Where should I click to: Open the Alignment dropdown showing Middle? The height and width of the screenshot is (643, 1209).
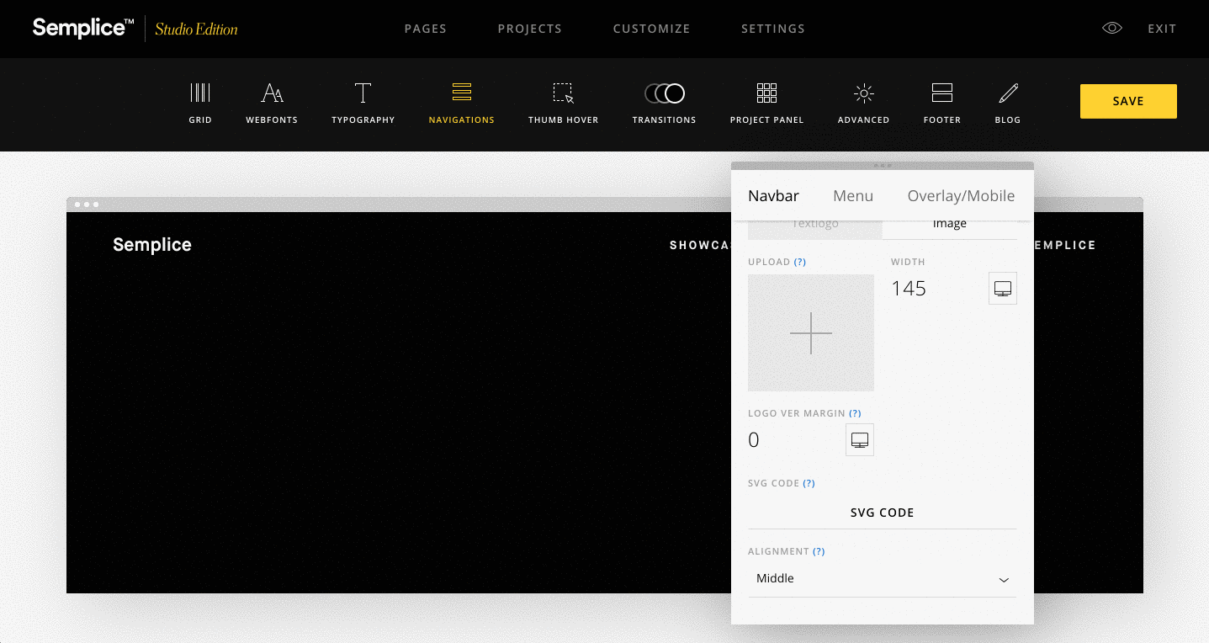[x=882, y=578]
